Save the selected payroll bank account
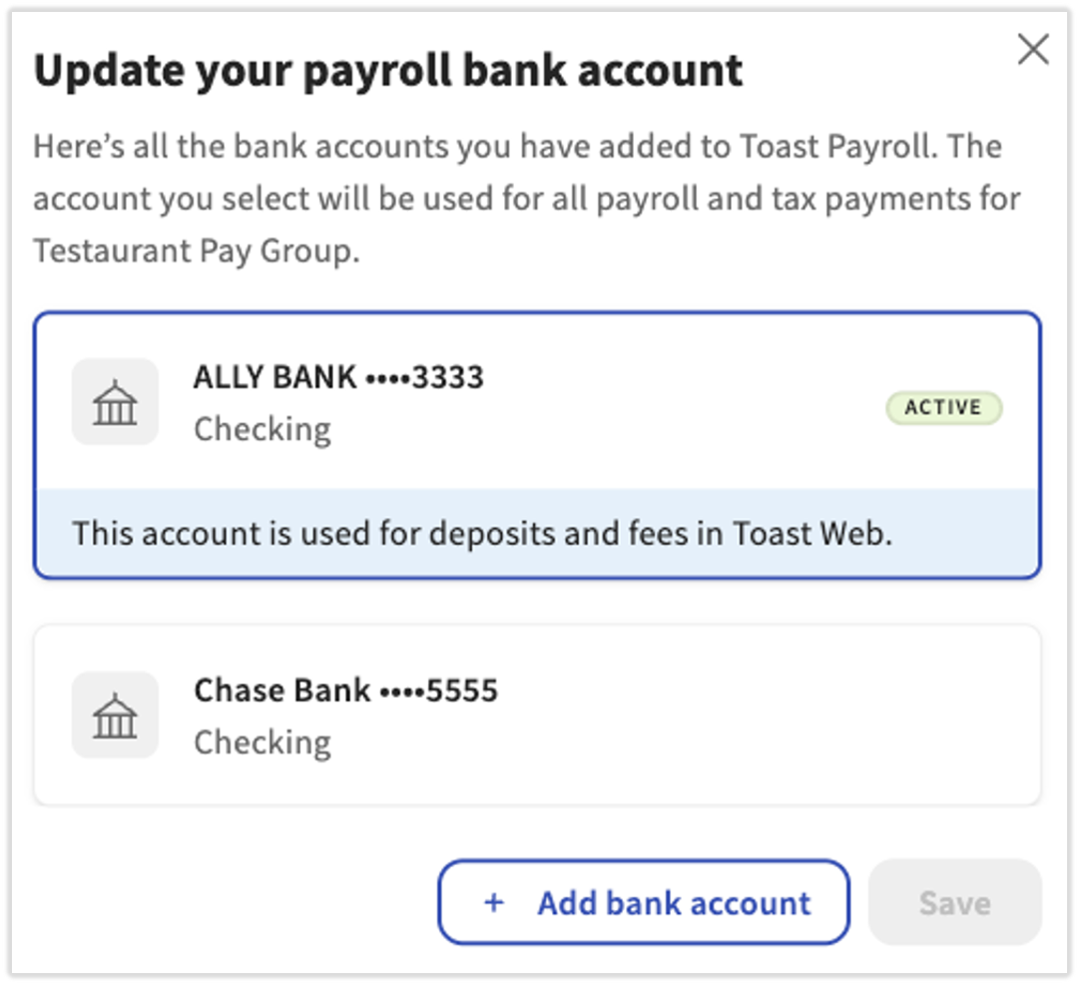The width and height of the screenshot is (1082, 992). [x=955, y=902]
